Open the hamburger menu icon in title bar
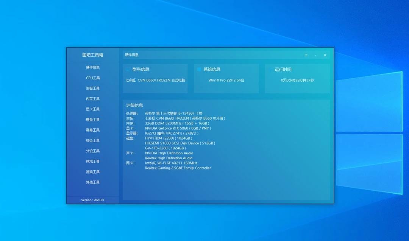The width and height of the screenshot is (409, 241). pyautogui.click(x=306, y=55)
